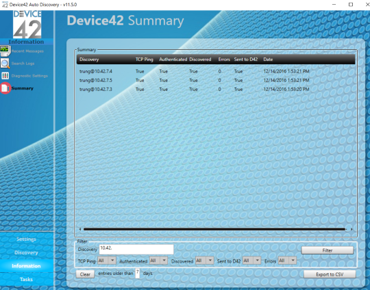Sort by the Date column header
This screenshot has width=370, height=290.
[268, 60]
